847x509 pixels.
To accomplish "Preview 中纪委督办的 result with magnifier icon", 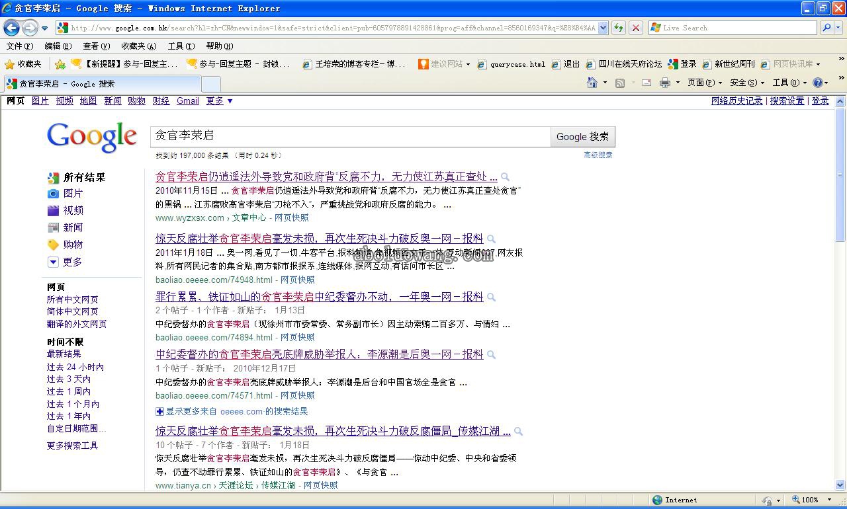I will (x=491, y=355).
